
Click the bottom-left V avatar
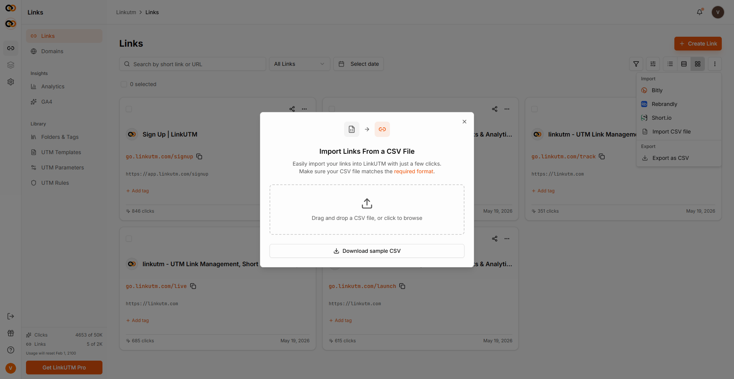11,368
